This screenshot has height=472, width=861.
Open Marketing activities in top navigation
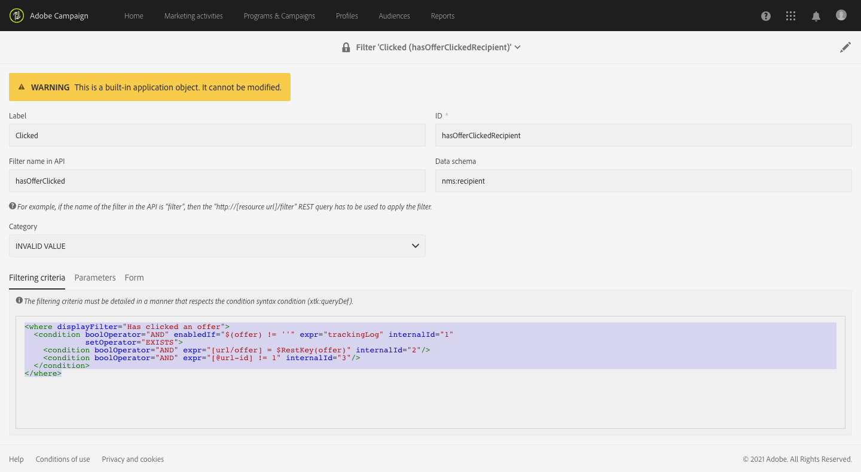click(x=193, y=16)
